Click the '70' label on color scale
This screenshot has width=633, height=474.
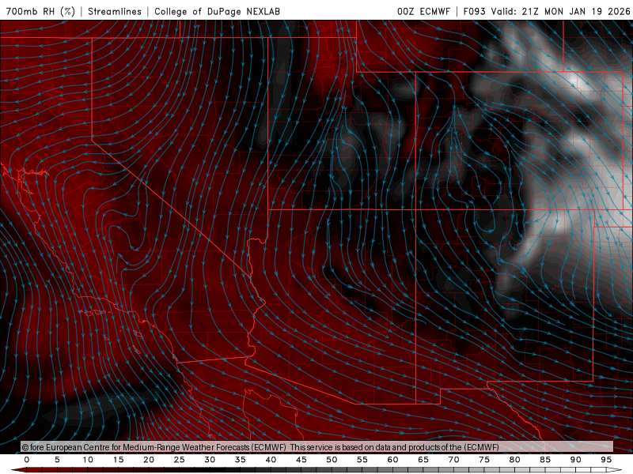pyautogui.click(x=453, y=460)
